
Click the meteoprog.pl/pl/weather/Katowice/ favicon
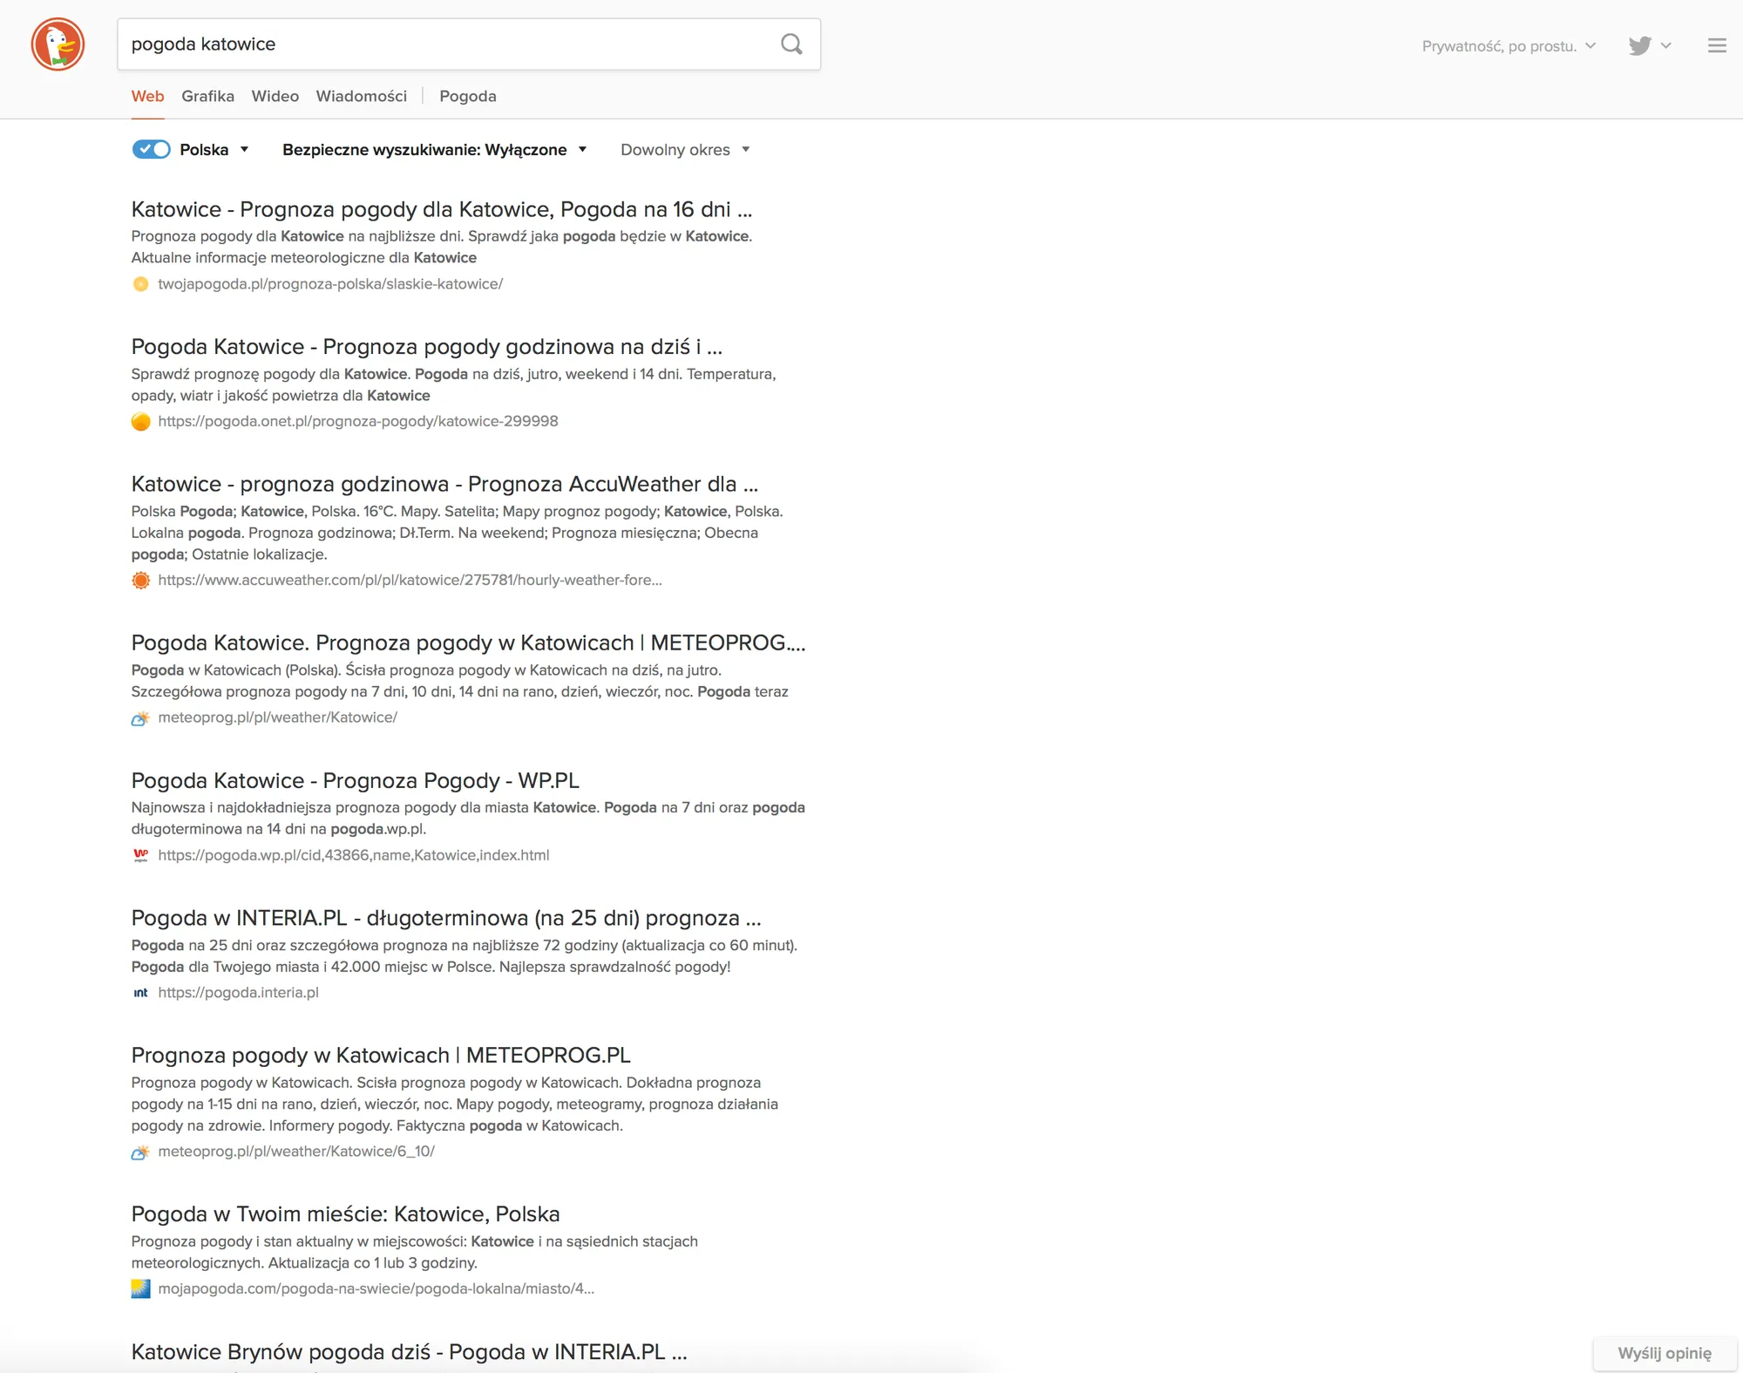pos(140,718)
